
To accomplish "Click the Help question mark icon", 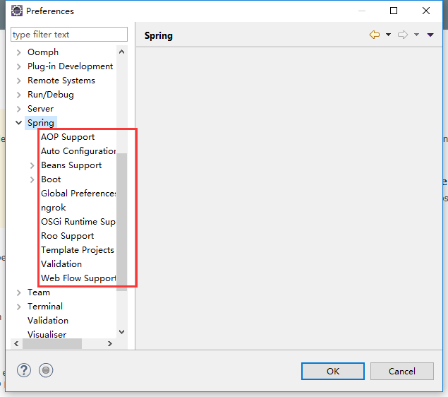I will tap(24, 370).
